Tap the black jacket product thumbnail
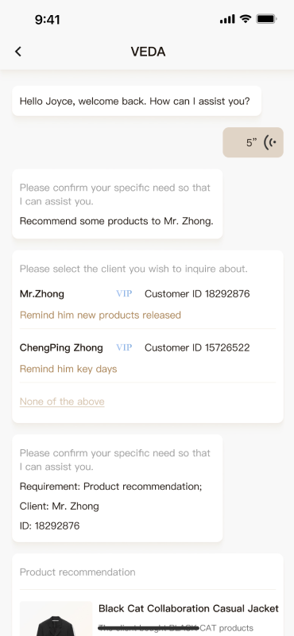The height and width of the screenshot is (636, 294). [56, 619]
